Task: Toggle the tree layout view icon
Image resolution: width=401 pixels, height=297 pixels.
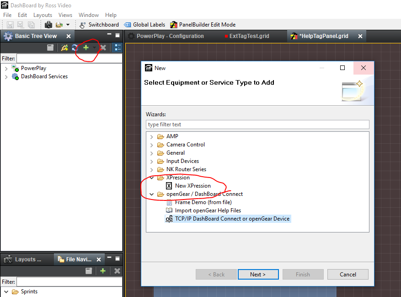Action: point(118,48)
